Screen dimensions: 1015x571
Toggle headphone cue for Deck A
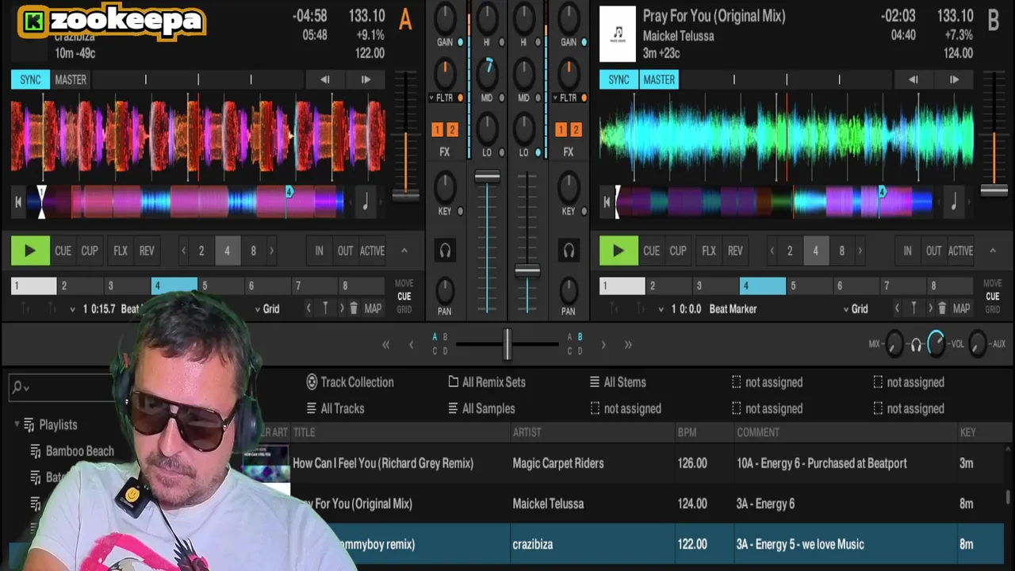[445, 251]
